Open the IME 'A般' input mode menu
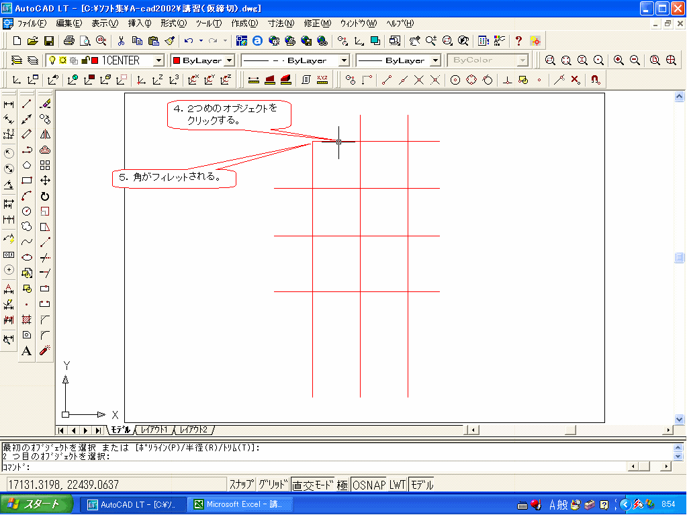687x515 pixels. point(558,505)
